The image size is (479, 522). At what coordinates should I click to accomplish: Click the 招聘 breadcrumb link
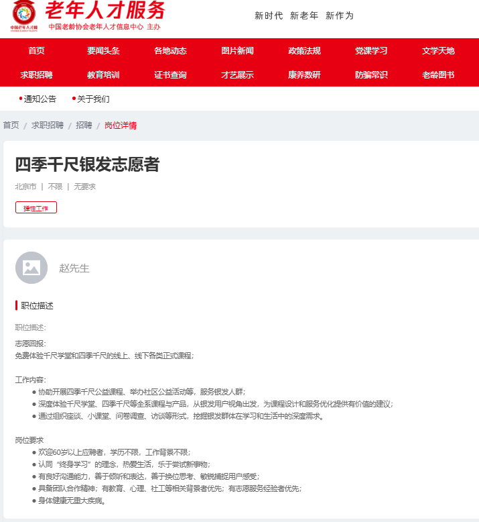84,125
